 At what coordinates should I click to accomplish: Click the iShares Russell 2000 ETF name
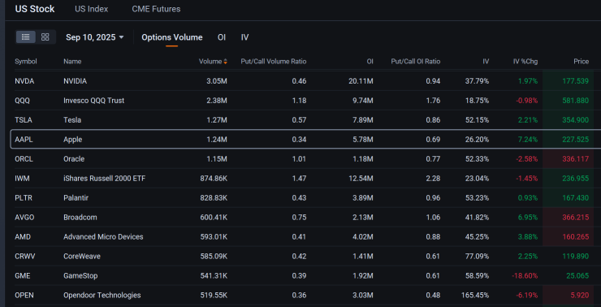point(105,179)
